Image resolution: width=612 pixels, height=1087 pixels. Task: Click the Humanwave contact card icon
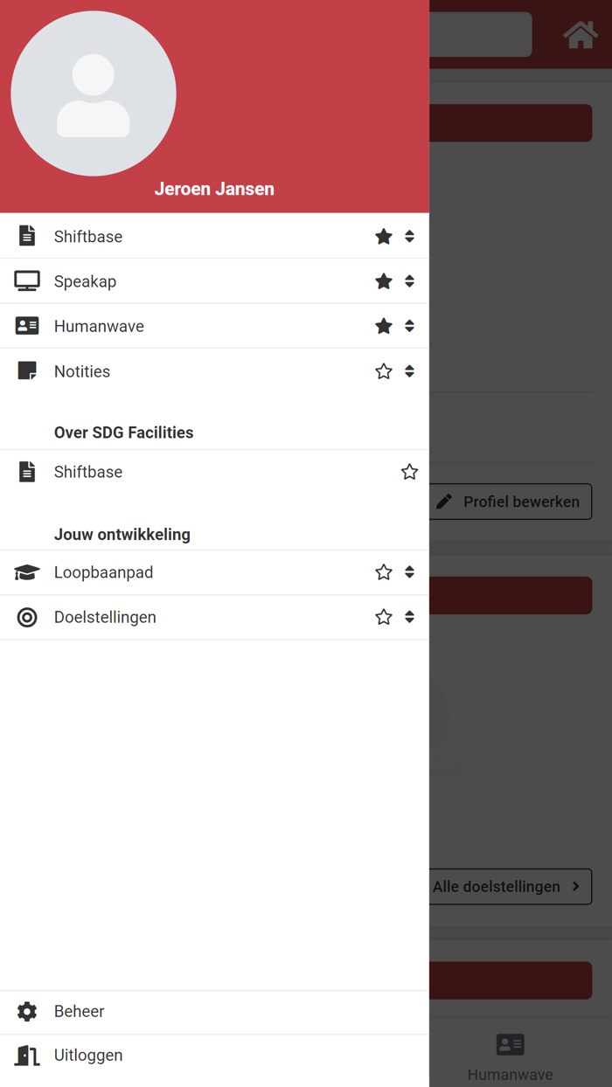pyautogui.click(x=27, y=325)
